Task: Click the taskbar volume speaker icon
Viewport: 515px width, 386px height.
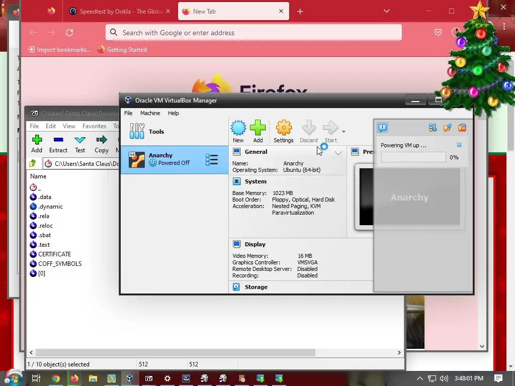Action: (x=444, y=378)
